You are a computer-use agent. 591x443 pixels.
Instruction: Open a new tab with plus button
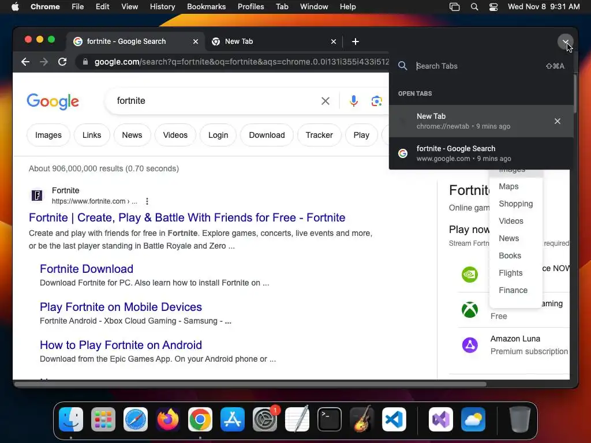click(x=356, y=42)
